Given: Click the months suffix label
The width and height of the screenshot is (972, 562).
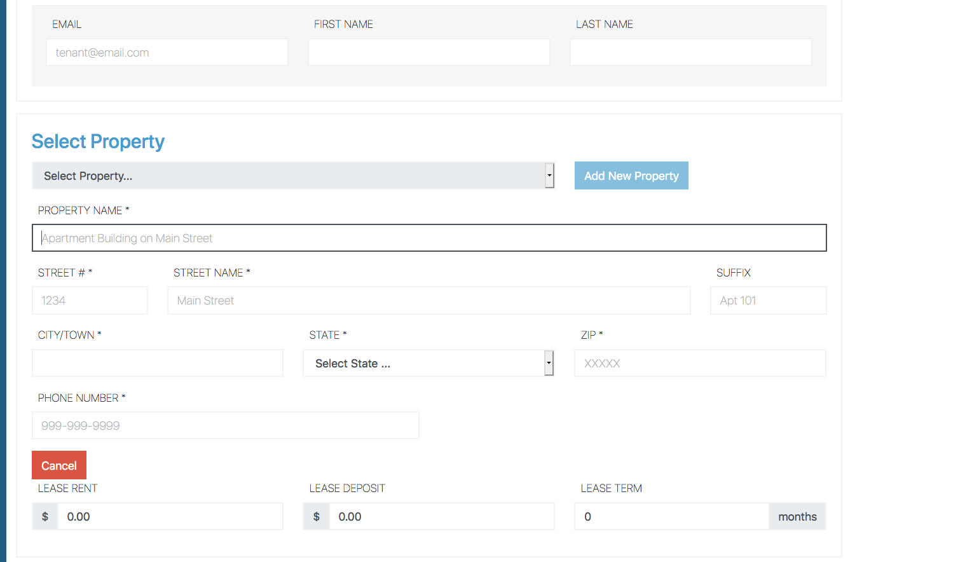Looking at the screenshot, I should point(797,516).
